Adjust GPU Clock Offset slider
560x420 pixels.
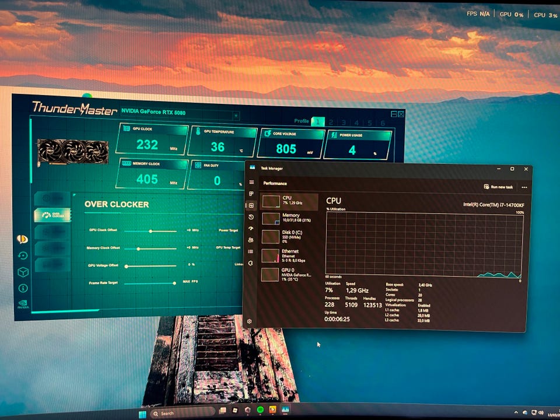(150, 231)
